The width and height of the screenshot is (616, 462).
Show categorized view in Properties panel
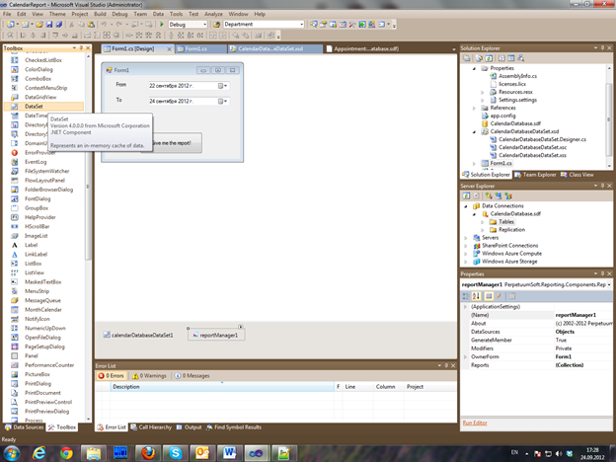466,296
